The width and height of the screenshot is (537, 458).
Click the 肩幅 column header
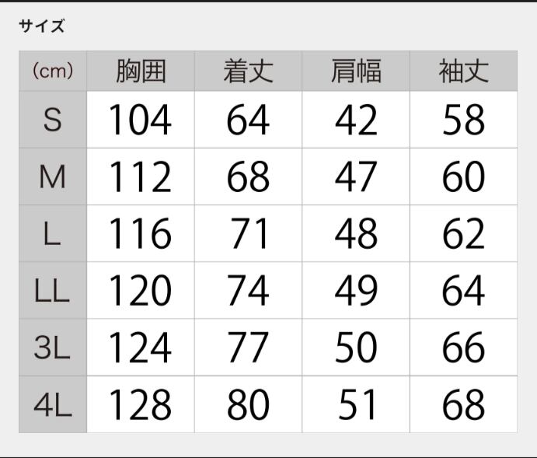356,72
